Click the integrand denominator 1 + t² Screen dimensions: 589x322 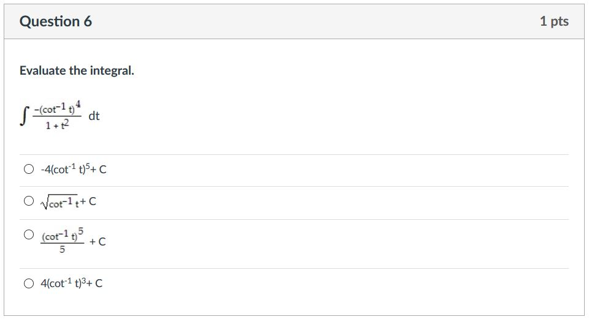coord(56,124)
